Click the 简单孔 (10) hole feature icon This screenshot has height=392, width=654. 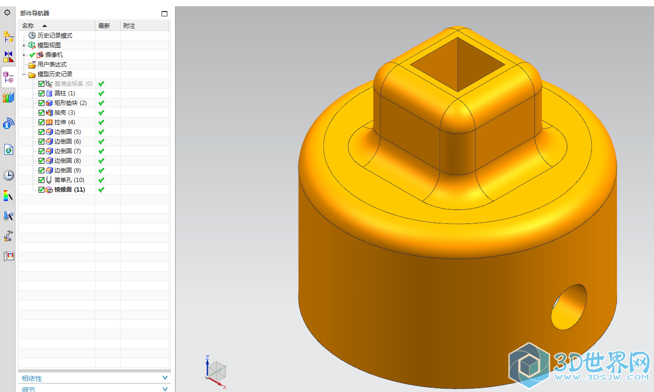(x=49, y=180)
